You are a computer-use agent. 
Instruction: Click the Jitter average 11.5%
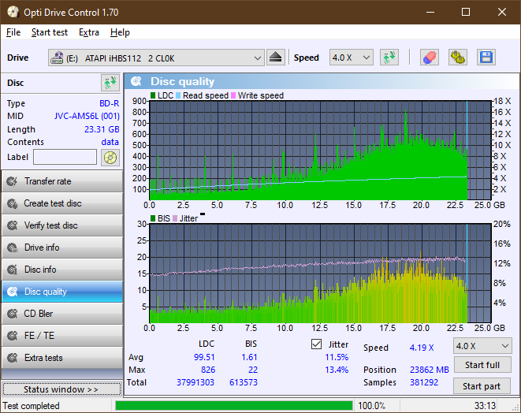[337, 357]
